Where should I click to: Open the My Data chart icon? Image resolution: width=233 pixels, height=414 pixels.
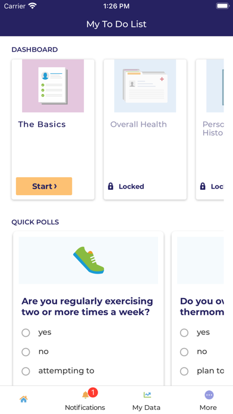tap(147, 395)
